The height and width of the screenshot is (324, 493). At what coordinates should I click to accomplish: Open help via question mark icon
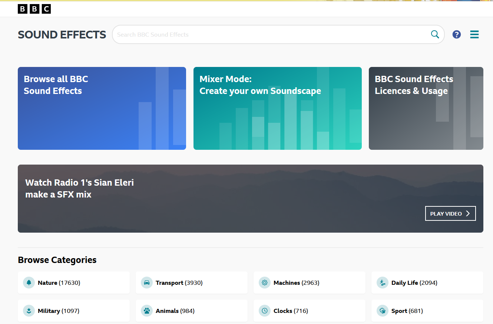[x=457, y=34]
